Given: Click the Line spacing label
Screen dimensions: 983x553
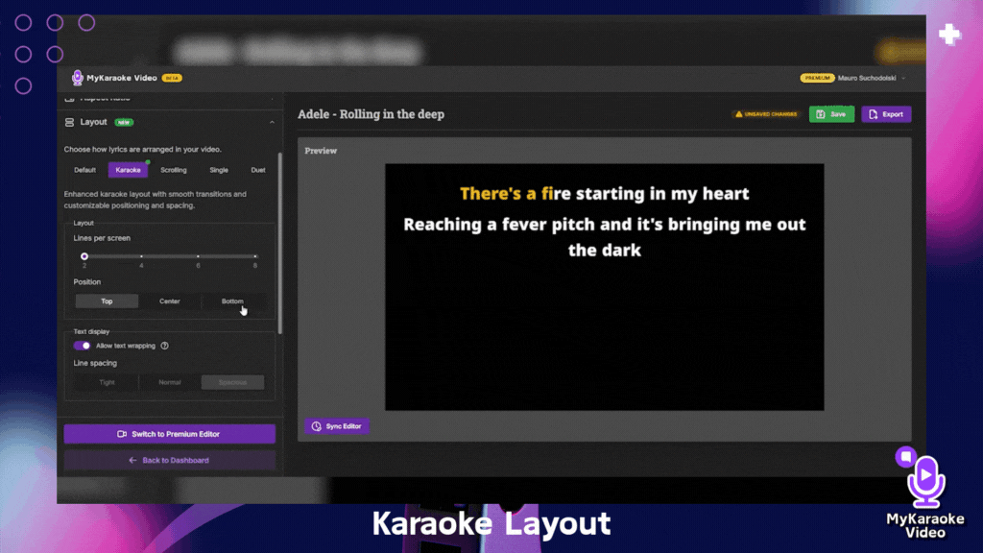Looking at the screenshot, I should coord(95,363).
